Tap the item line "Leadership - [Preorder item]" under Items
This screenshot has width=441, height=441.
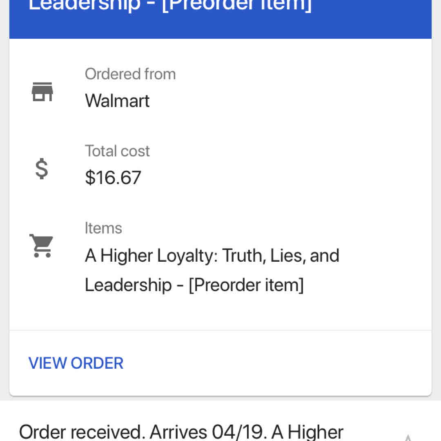click(x=194, y=285)
